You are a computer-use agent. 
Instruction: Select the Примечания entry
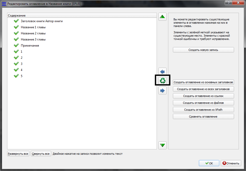[x=30, y=46]
